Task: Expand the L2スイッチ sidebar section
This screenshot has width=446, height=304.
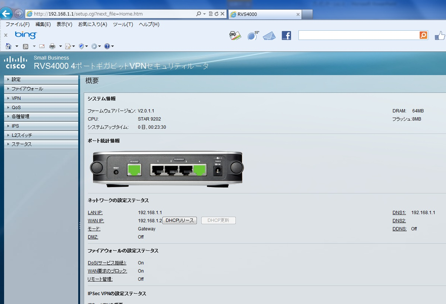Action: click(x=41, y=135)
